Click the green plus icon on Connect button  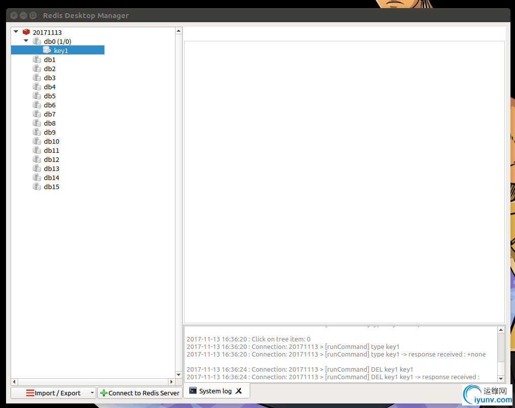click(x=104, y=393)
